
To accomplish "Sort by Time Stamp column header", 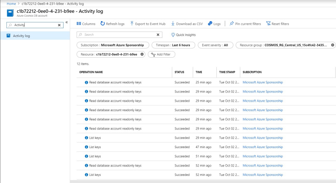I will click(x=227, y=72).
